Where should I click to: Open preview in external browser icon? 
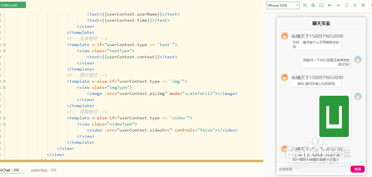[305, 5]
